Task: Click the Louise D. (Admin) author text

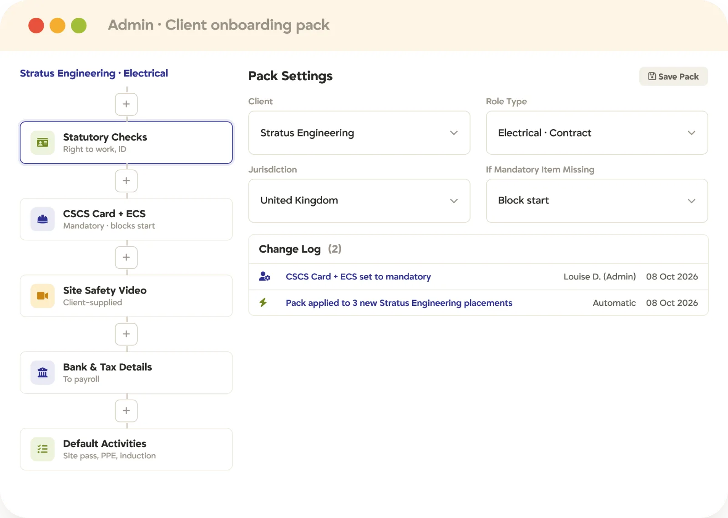Action: coord(600,277)
